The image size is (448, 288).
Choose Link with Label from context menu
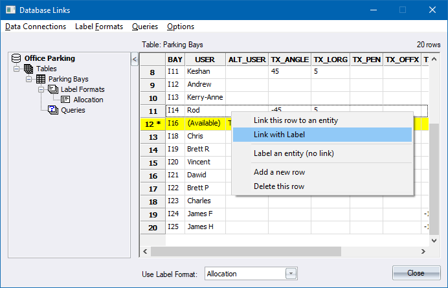click(279, 135)
